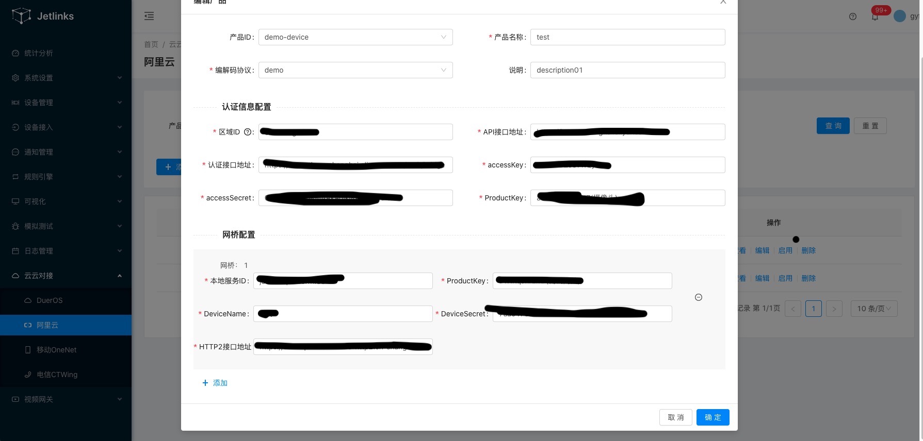
Task: Click the help question mark in header
Action: click(x=853, y=16)
